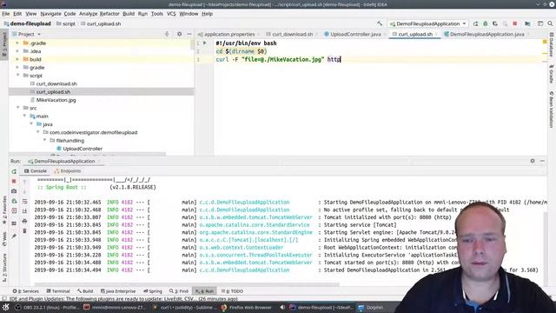
Task: Expand the .idea folder
Action: [17, 51]
